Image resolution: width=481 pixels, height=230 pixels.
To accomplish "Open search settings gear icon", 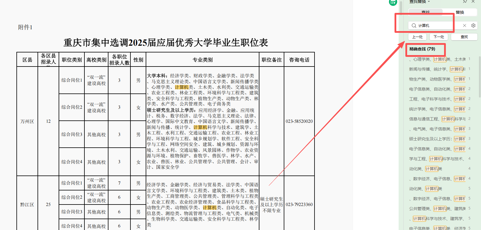I will [473, 25].
